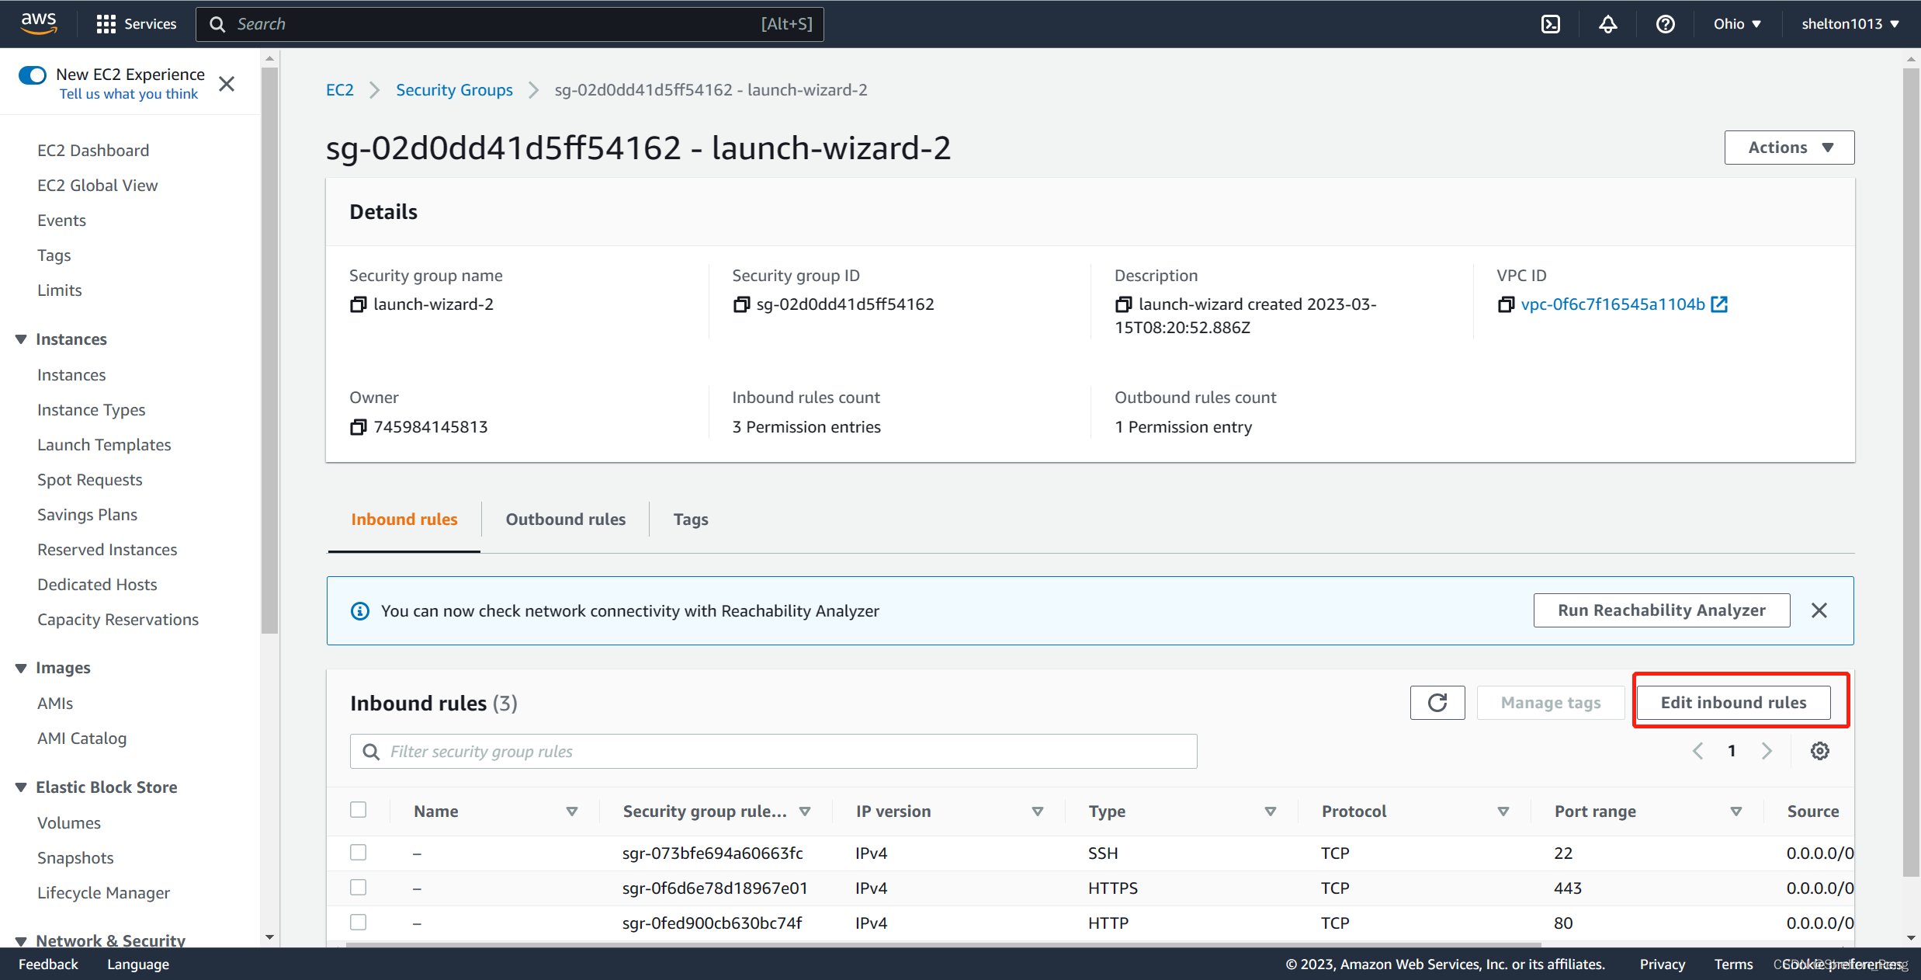This screenshot has width=1921, height=980.
Task: Toggle off New EC2 Experience switch
Action: (x=33, y=75)
